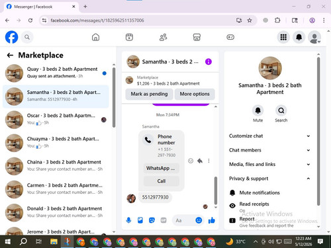This screenshot has height=248, width=331.
Task: Open Facebook notifications bell
Action: [299, 37]
